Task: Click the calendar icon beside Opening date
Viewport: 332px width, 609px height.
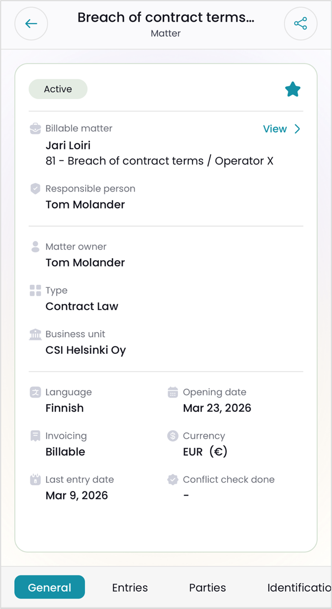Action: pos(172,392)
